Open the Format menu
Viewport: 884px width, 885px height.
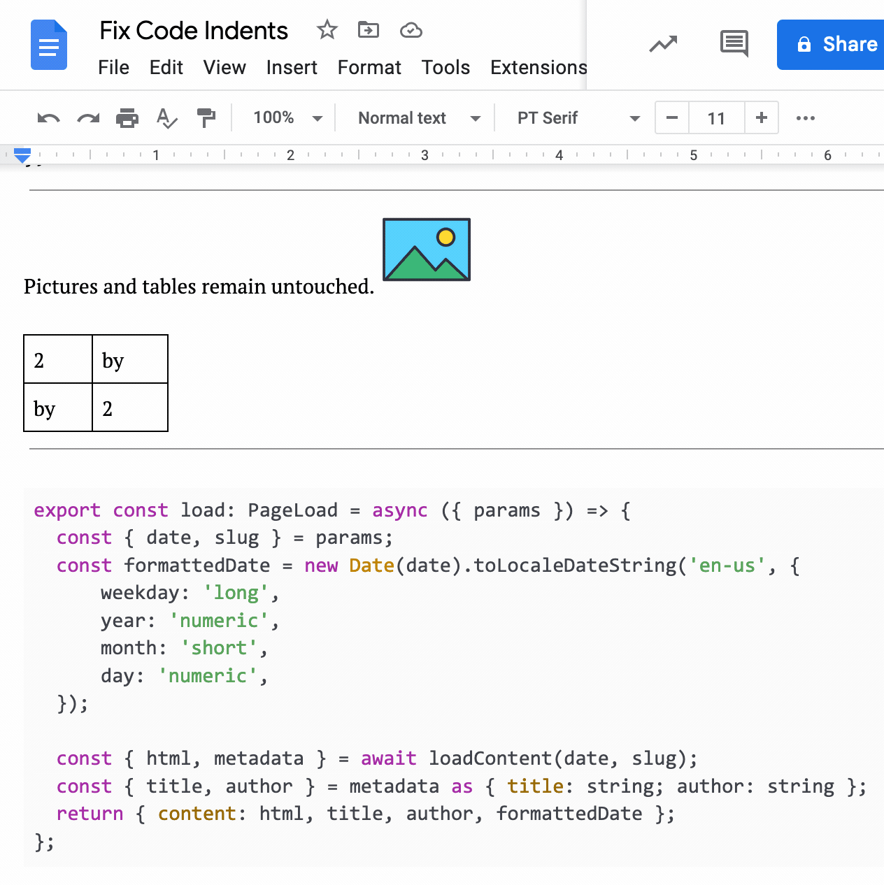(x=369, y=68)
